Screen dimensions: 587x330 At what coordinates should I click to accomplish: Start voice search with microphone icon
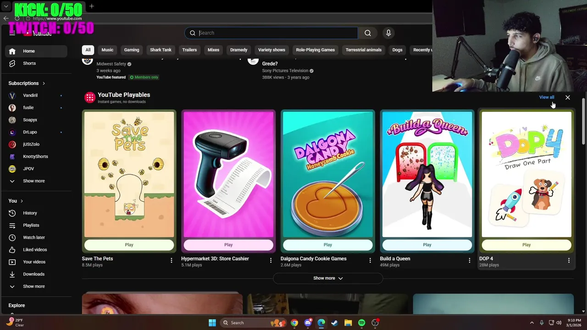(388, 33)
